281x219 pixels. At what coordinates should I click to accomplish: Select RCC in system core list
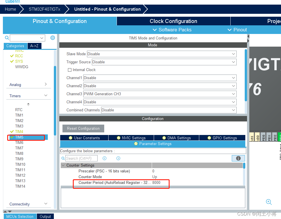(19, 56)
